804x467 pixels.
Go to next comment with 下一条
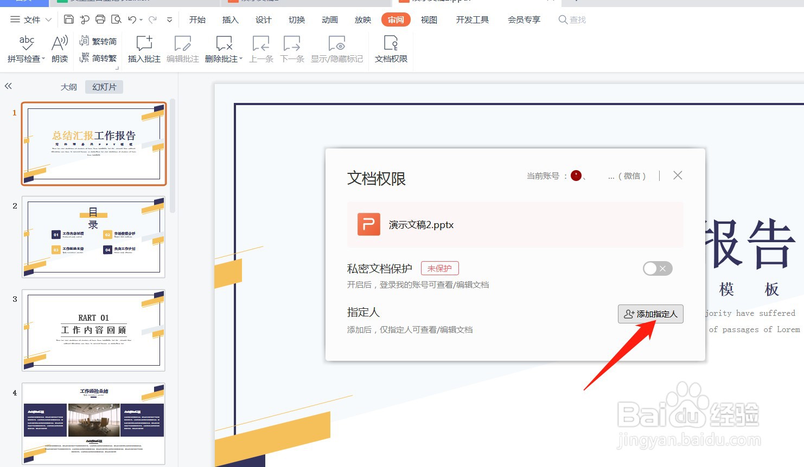[292, 49]
